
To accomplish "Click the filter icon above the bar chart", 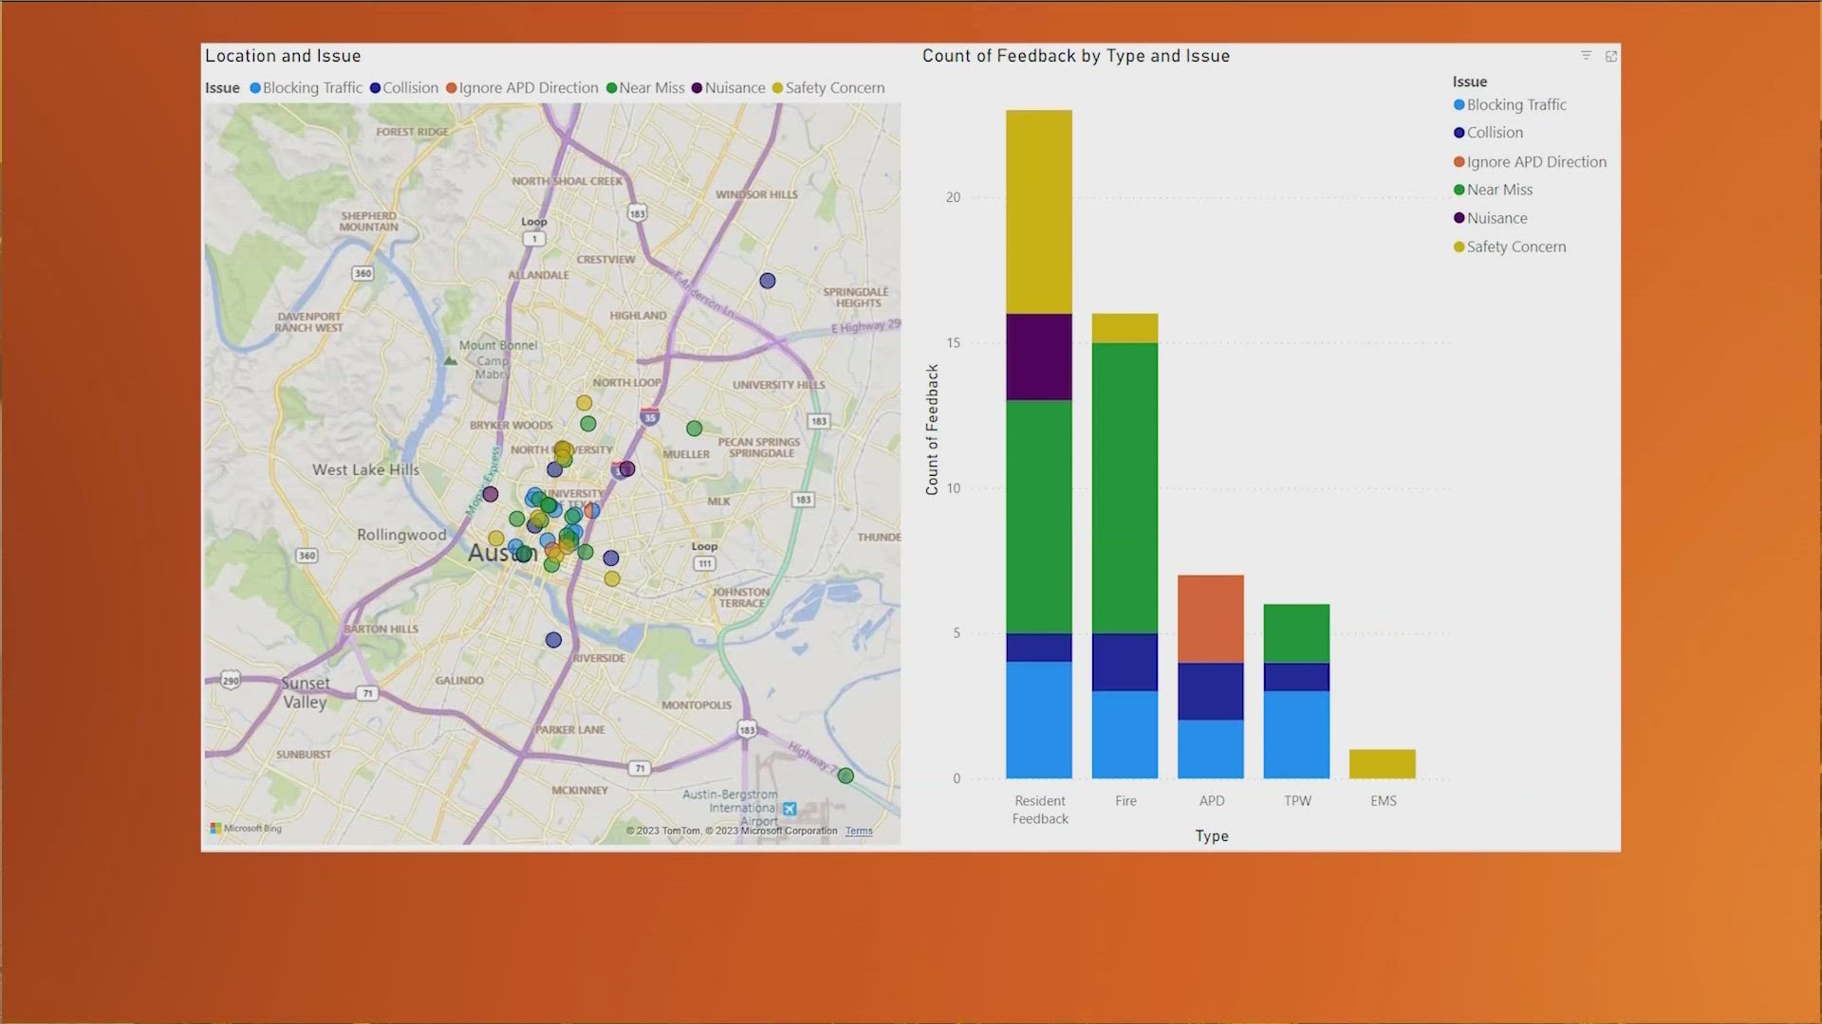I will (x=1586, y=56).
